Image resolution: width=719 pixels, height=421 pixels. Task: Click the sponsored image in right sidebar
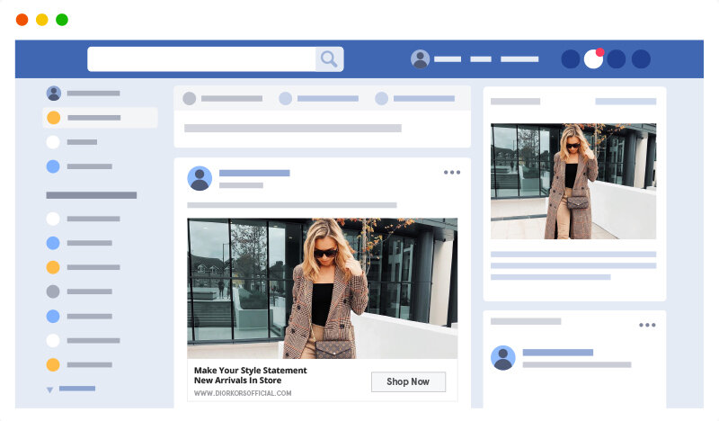573,181
